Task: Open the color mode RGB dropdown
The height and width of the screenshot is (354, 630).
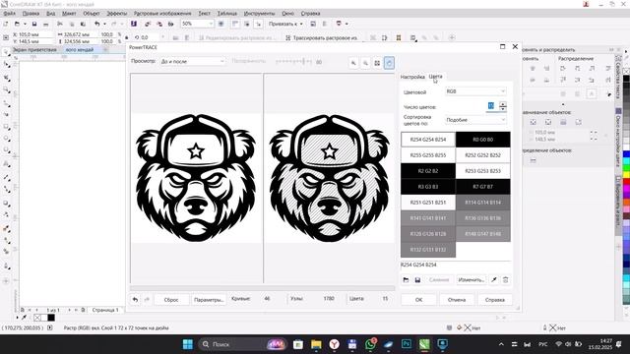Action: coord(475,91)
